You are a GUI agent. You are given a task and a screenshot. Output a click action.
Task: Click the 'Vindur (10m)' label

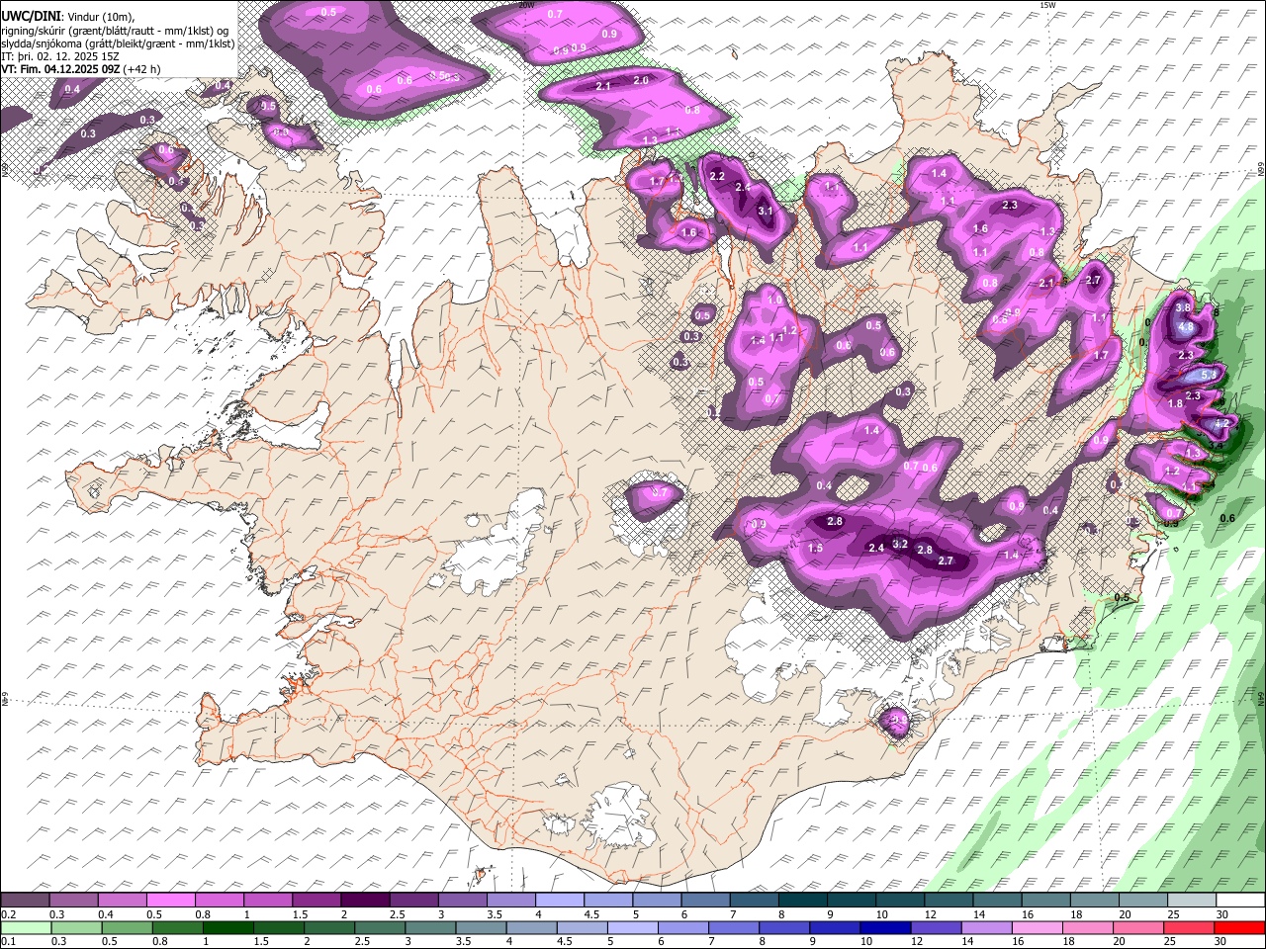click(x=100, y=16)
